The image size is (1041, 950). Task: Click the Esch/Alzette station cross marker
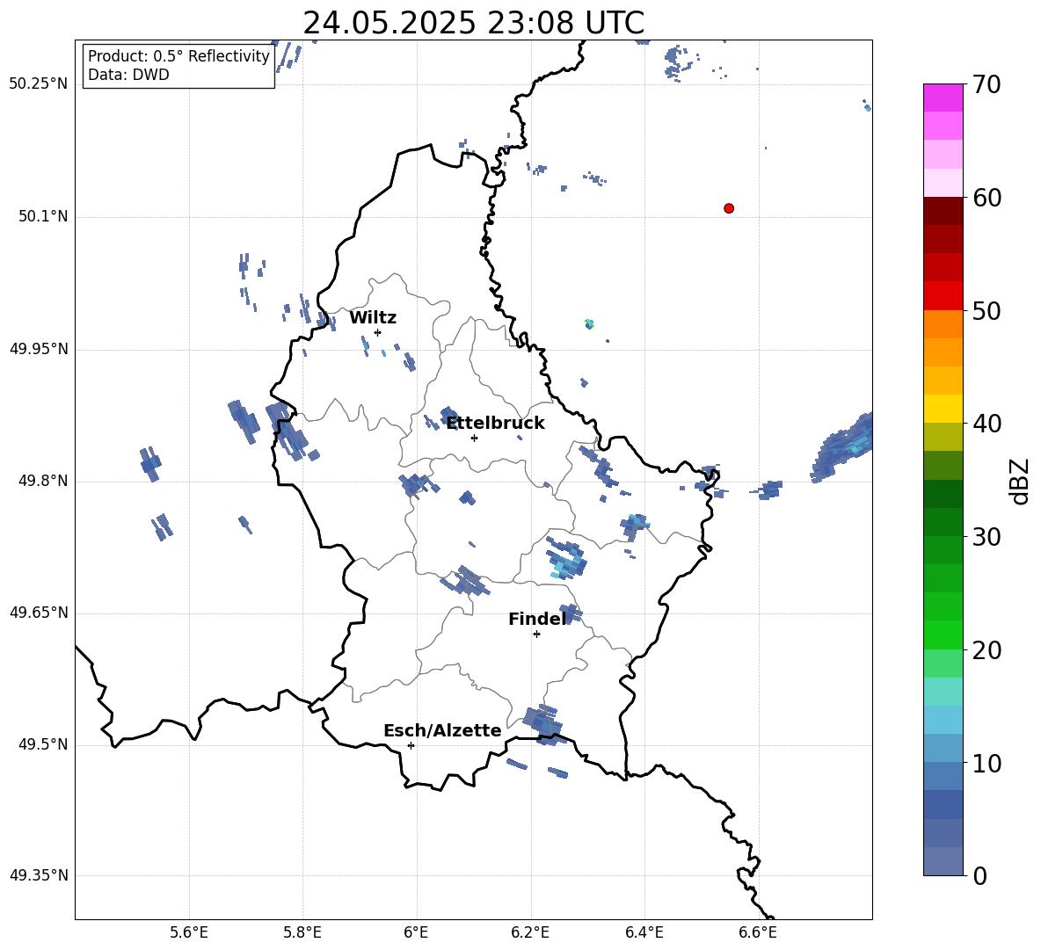[411, 745]
